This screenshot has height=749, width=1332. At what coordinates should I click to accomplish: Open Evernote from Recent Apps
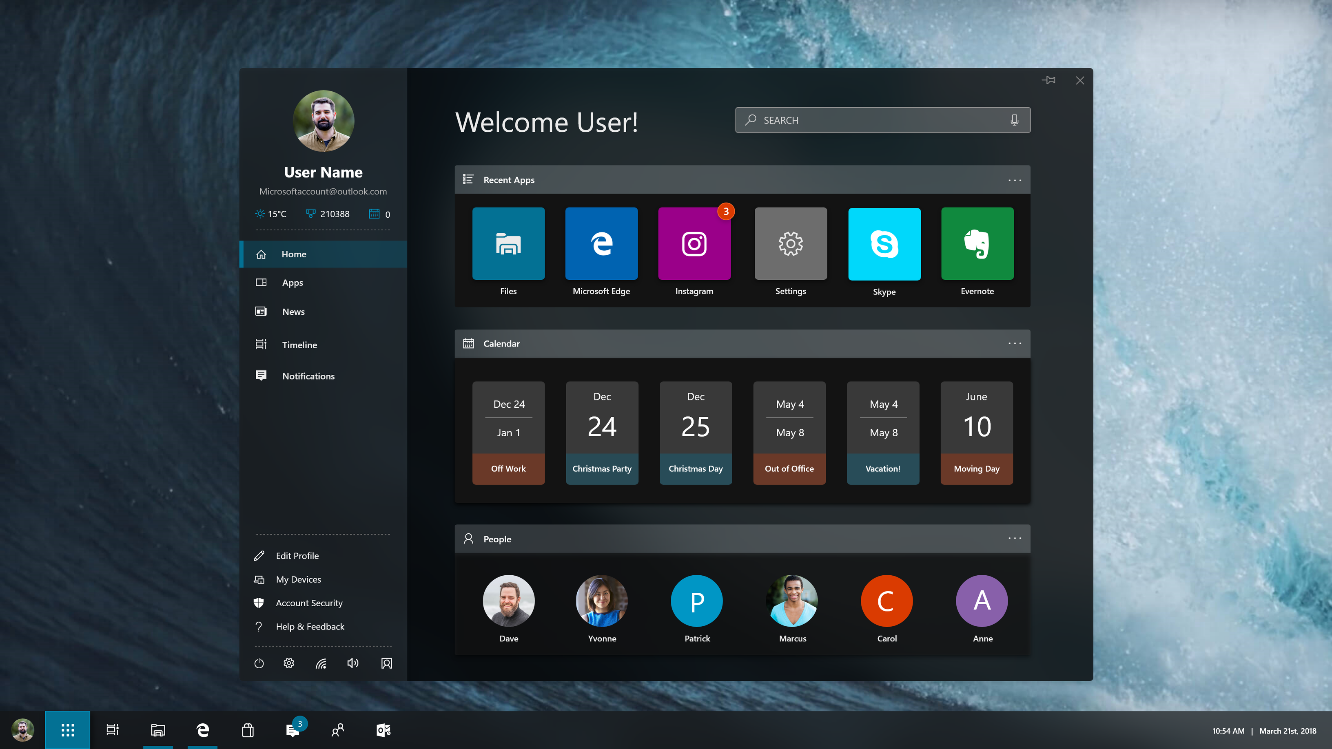pos(977,243)
